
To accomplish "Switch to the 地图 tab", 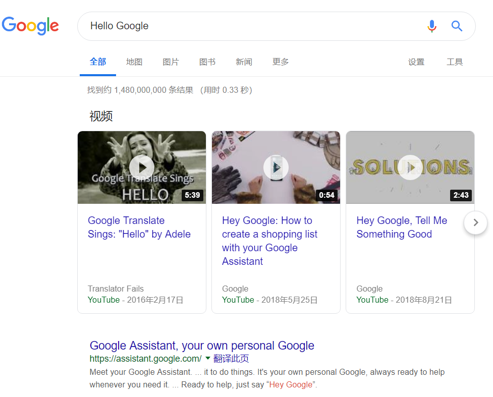I will [134, 62].
